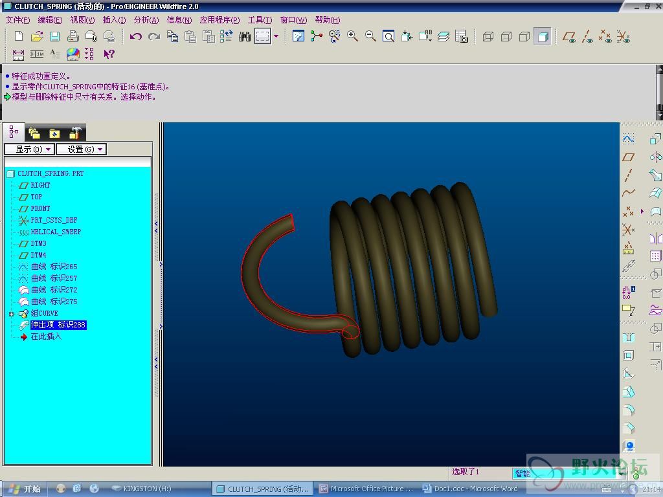Toggle spin center display icon
The height and width of the screenshot is (497, 663).
[x=317, y=36]
